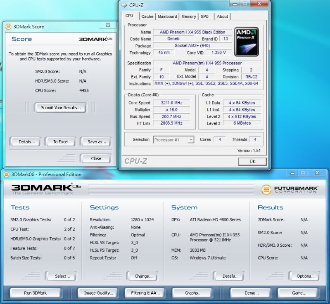Open the About tab in CPU-Z
Viewport: 330px width, 304px height.
(x=222, y=16)
